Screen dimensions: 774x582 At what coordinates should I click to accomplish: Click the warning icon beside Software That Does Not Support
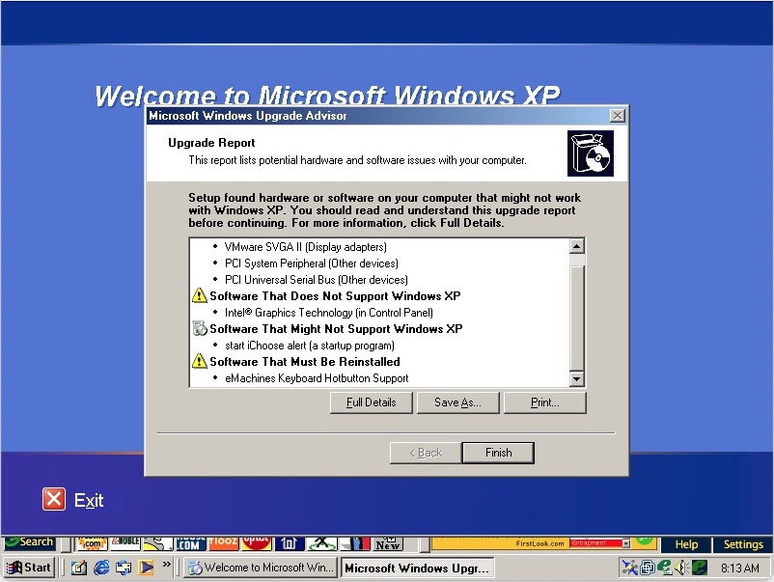click(x=200, y=296)
